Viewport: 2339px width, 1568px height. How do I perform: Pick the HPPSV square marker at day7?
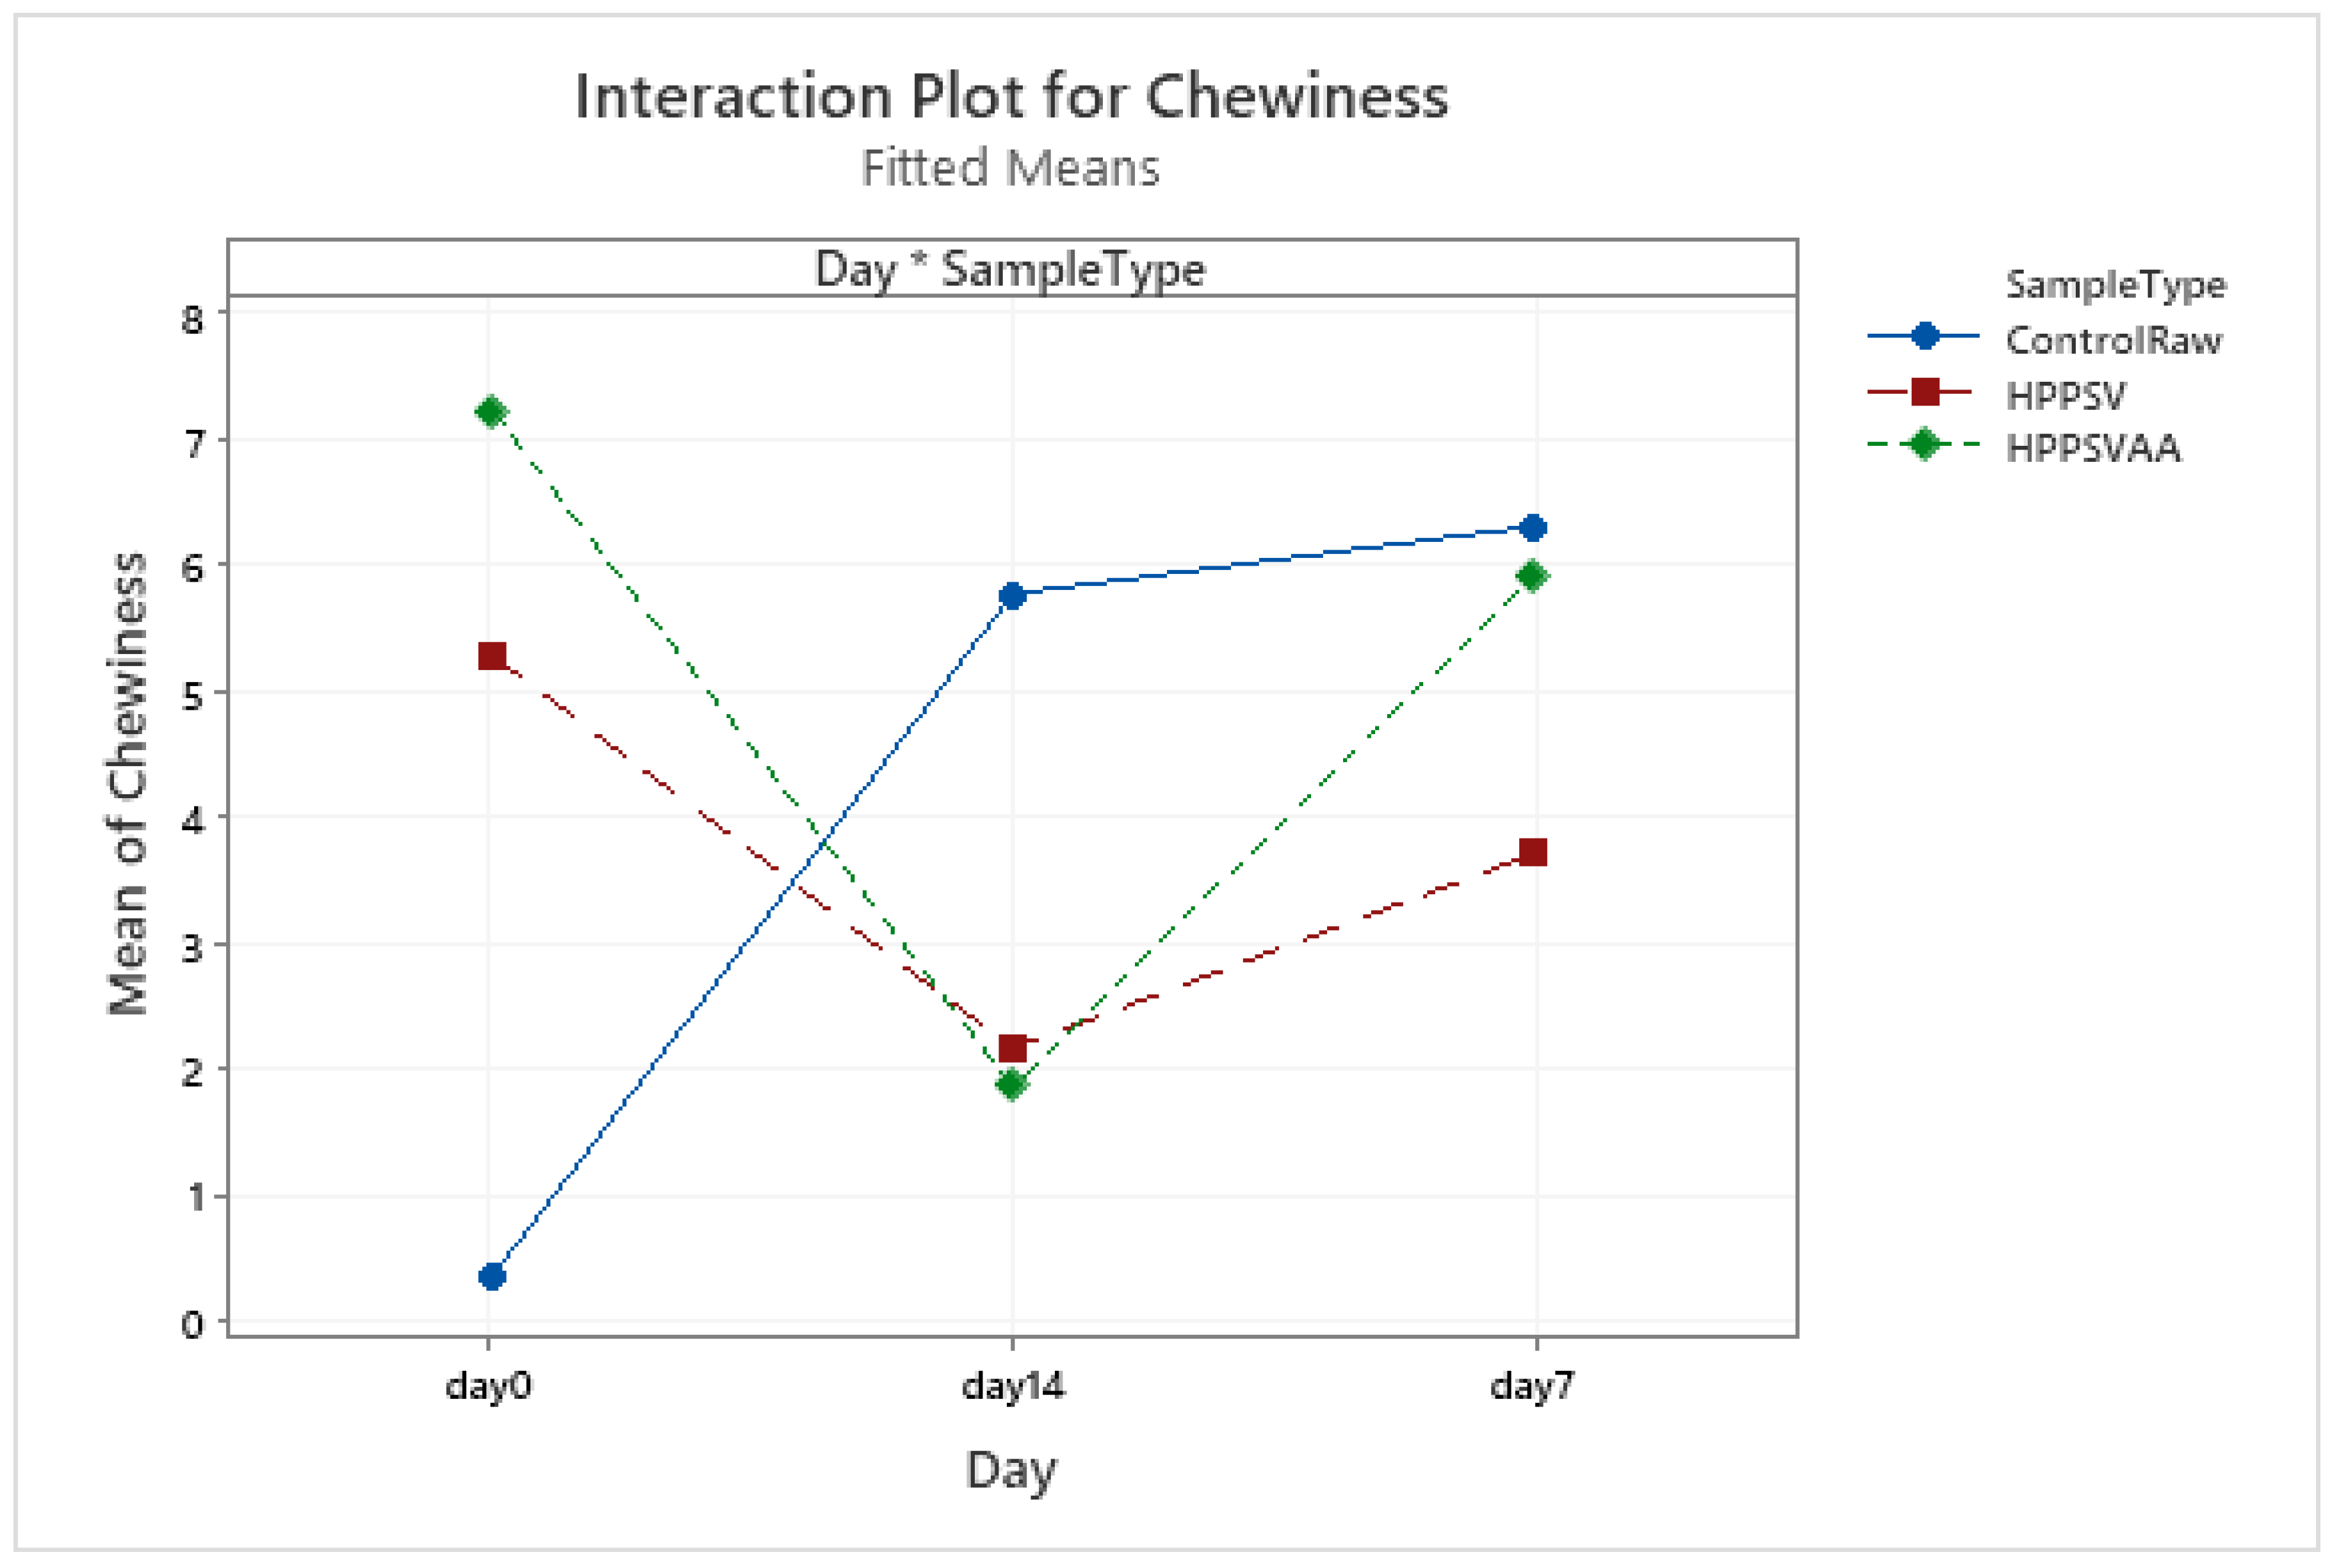[x=1532, y=852]
